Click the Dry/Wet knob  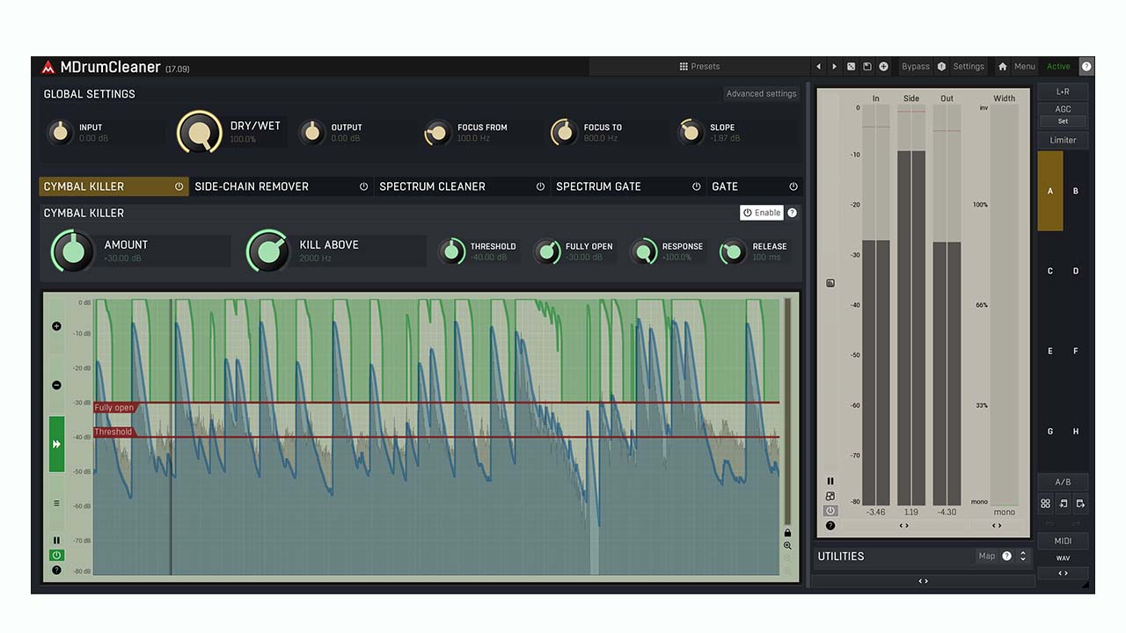(x=201, y=134)
